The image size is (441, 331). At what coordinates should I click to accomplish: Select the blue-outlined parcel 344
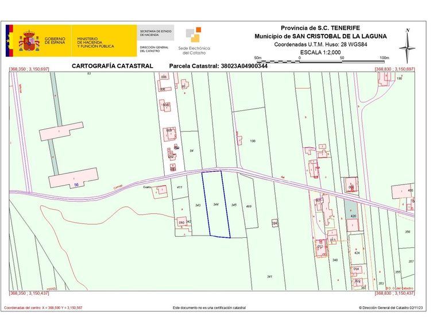point(216,205)
